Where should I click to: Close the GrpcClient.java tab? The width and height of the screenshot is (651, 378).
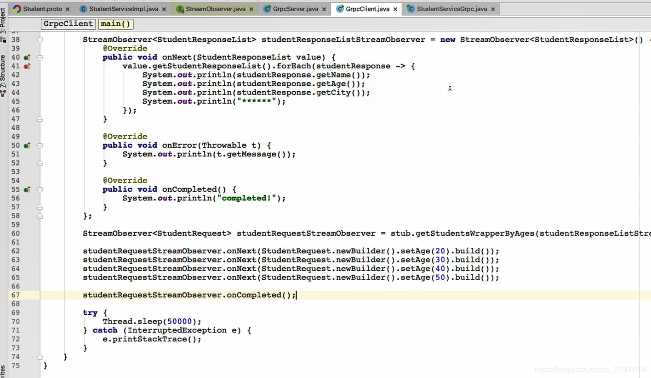click(395, 9)
